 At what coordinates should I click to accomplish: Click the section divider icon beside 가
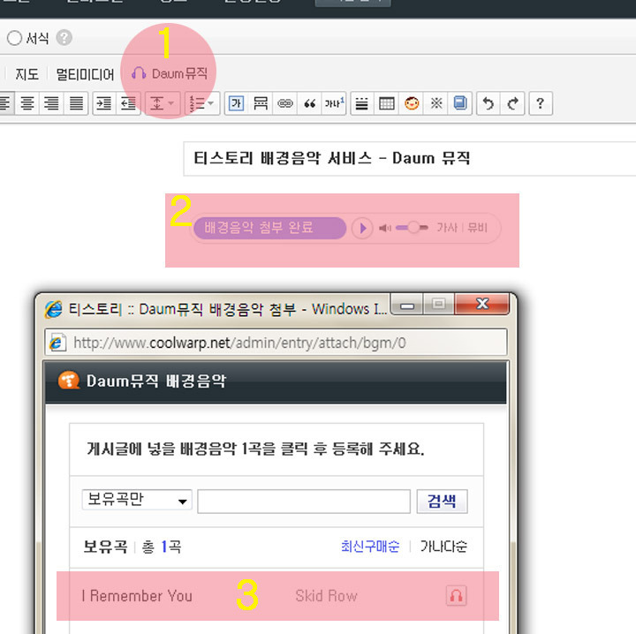pyautogui.click(x=261, y=103)
